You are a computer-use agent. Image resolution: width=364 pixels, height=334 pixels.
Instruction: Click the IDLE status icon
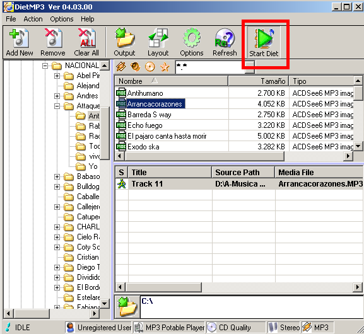click(x=8, y=327)
